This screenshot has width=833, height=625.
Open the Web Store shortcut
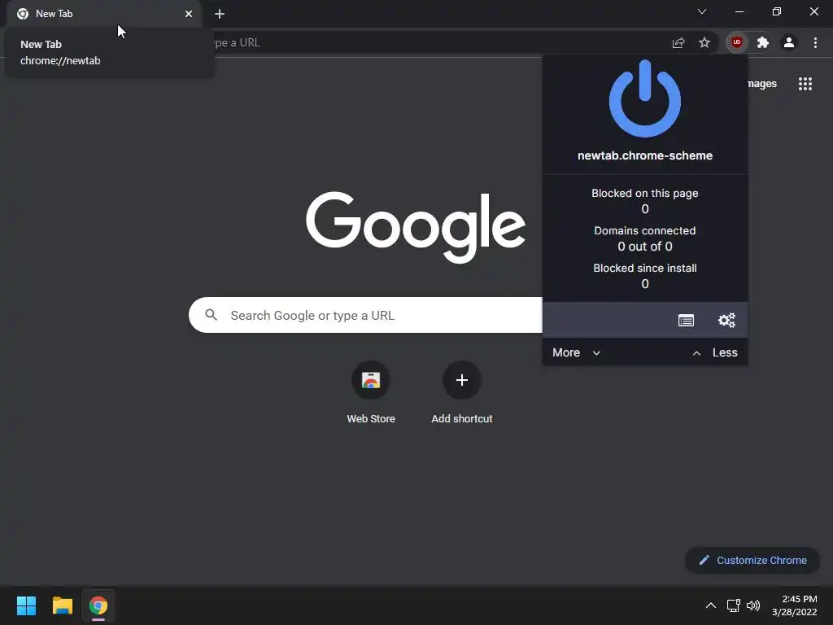[371, 392]
